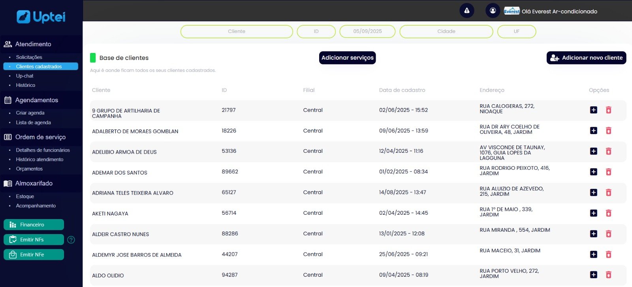The height and width of the screenshot is (287, 632).
Task: Open Orçamentos in the sidebar
Action: (29, 169)
